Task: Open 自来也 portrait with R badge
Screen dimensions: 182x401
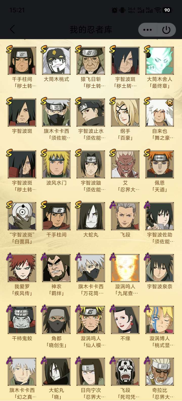Action: pos(160,113)
